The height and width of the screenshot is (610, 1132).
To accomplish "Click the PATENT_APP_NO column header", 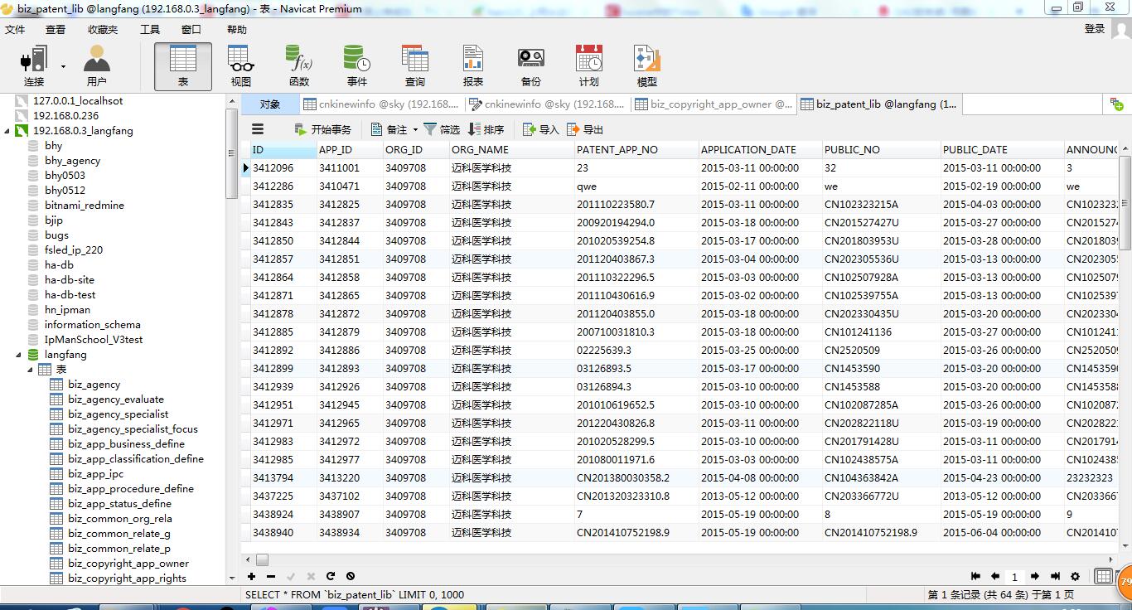I will click(x=636, y=150).
